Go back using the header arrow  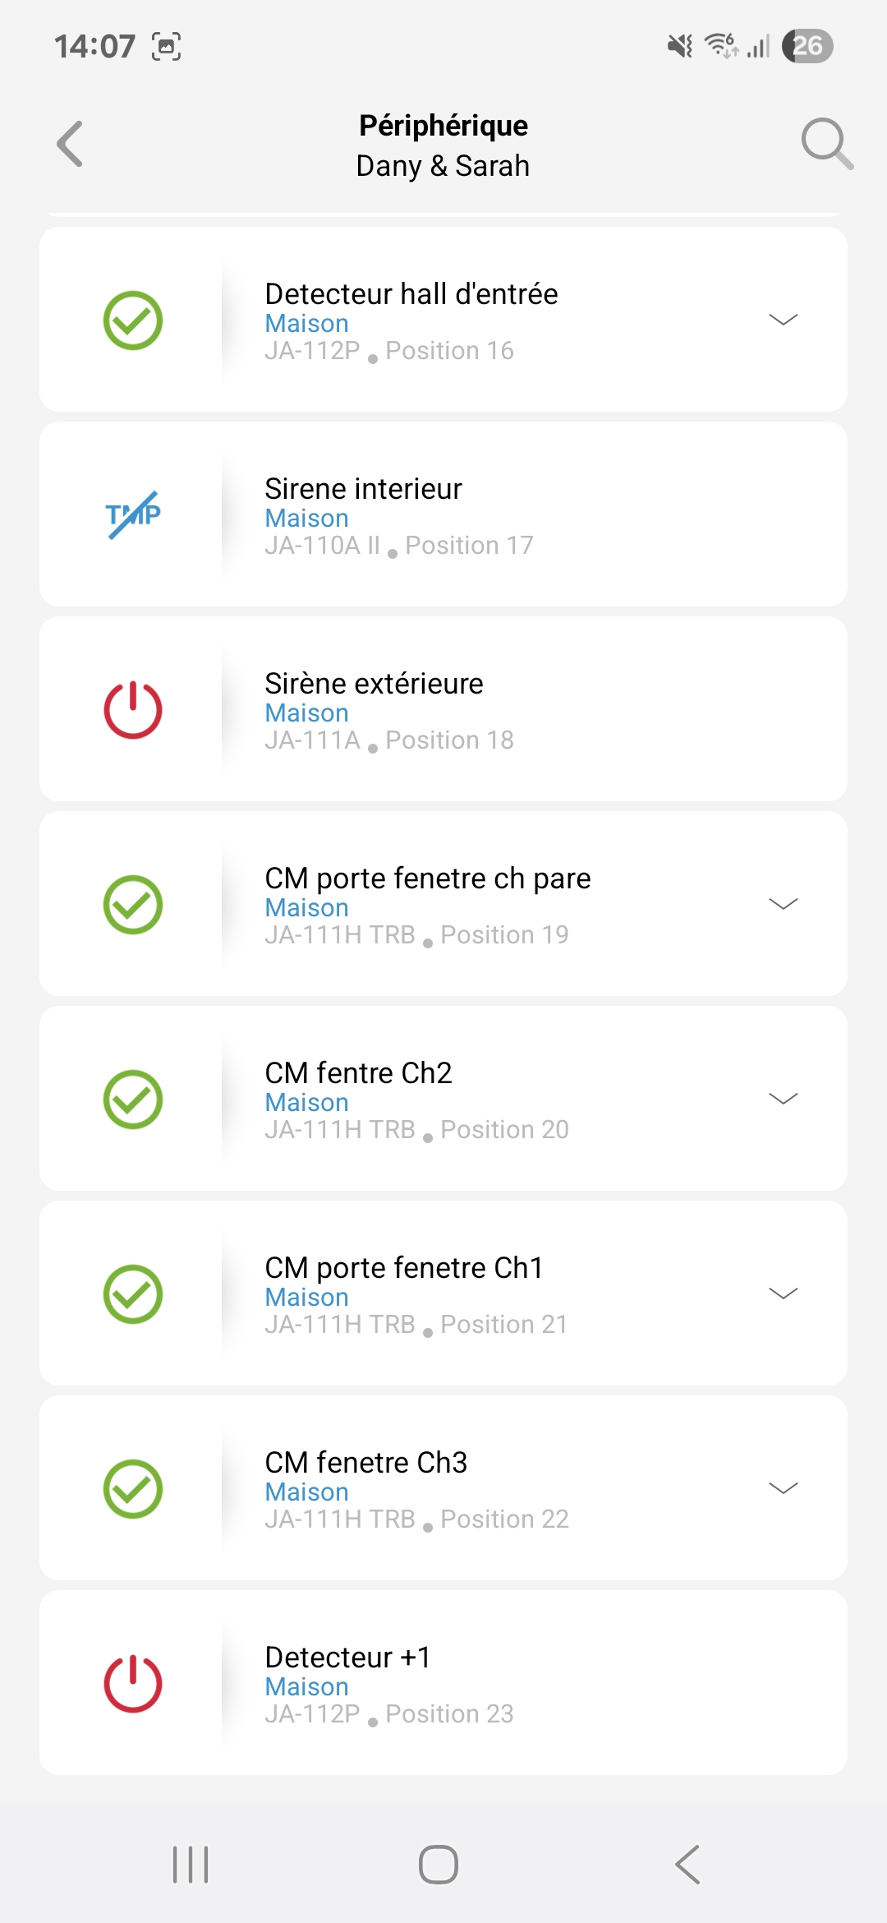point(71,144)
